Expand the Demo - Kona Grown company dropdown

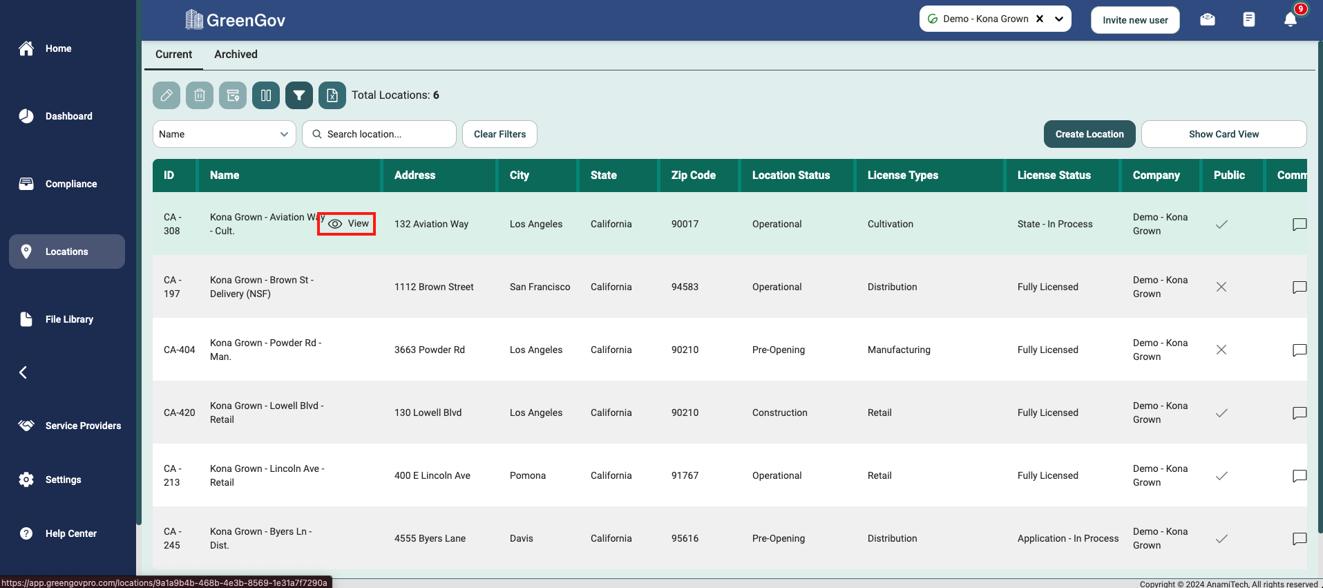point(1058,19)
